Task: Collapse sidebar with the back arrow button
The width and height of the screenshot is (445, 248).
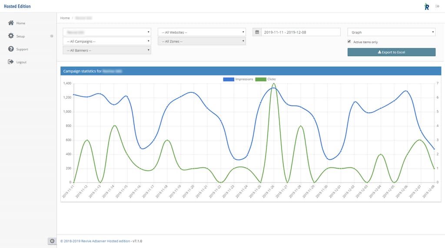Action: [x=52, y=241]
